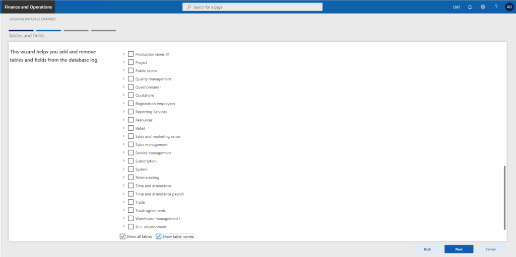Image resolution: width=516 pixels, height=257 pixels.
Task: Expand the Resources node
Action: point(124,120)
